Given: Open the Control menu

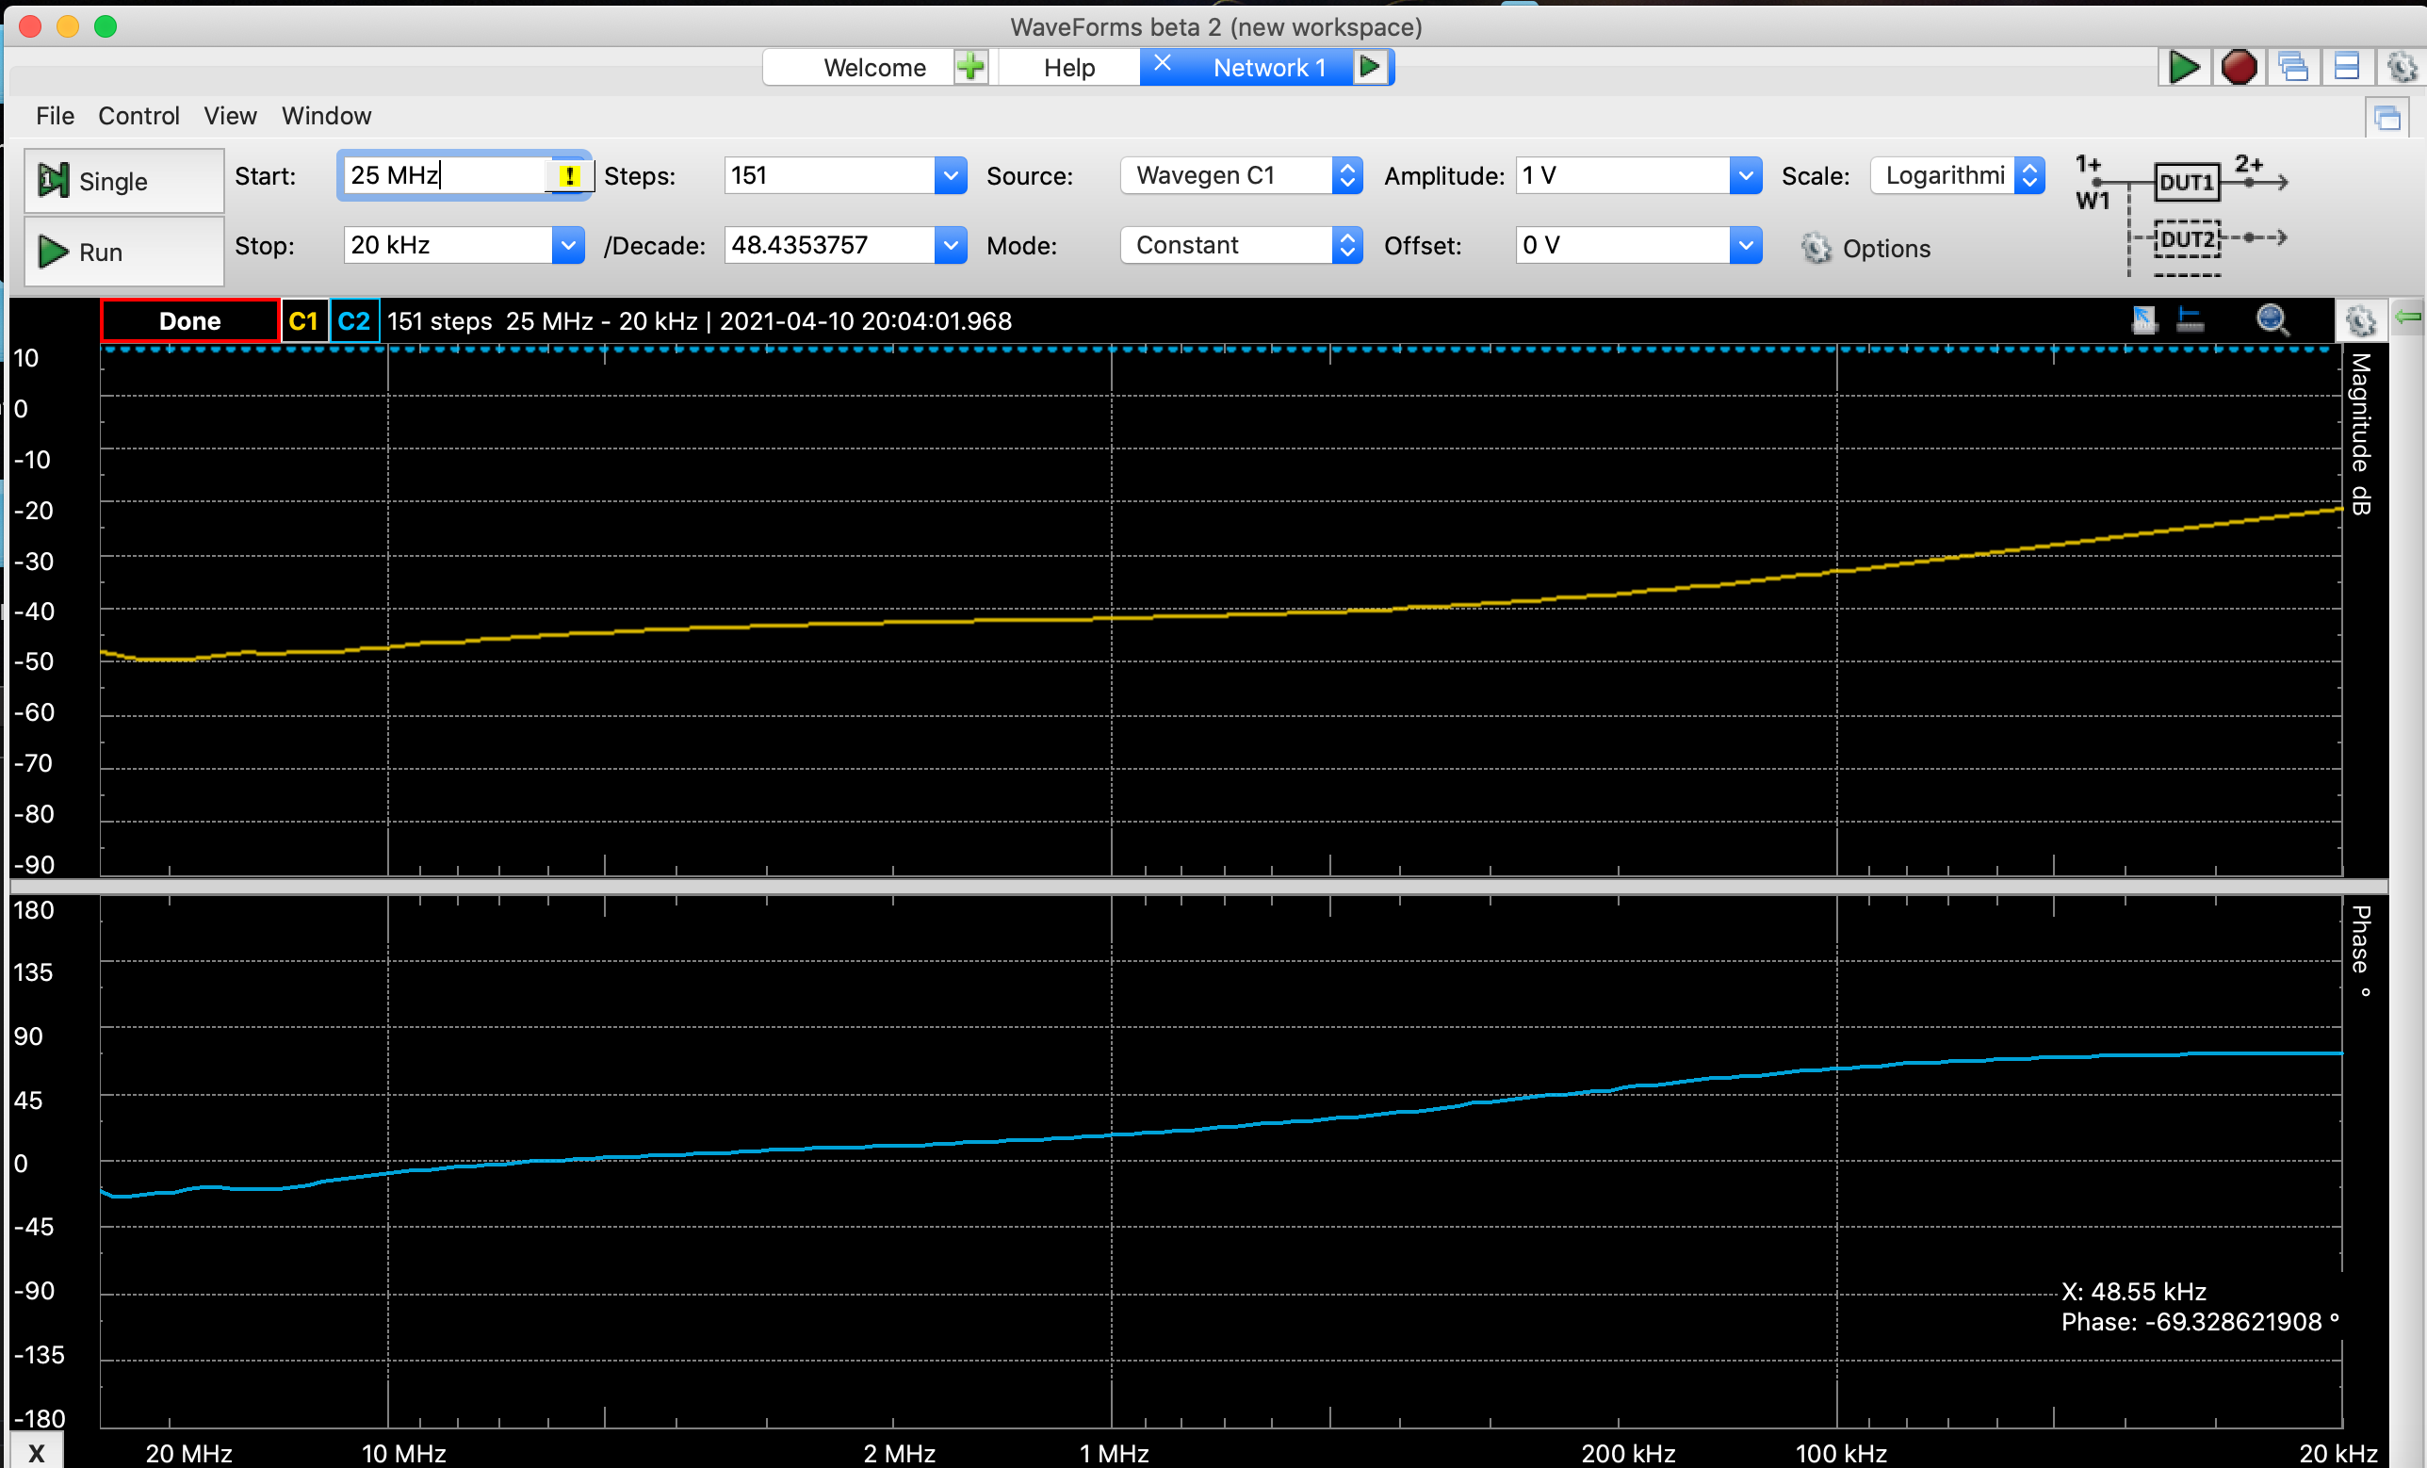Looking at the screenshot, I should point(138,116).
